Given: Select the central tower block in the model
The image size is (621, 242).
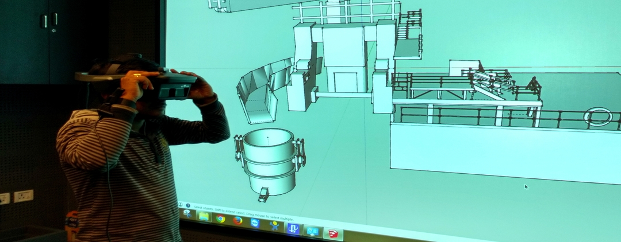Looking at the screenshot, I should click(x=344, y=57).
